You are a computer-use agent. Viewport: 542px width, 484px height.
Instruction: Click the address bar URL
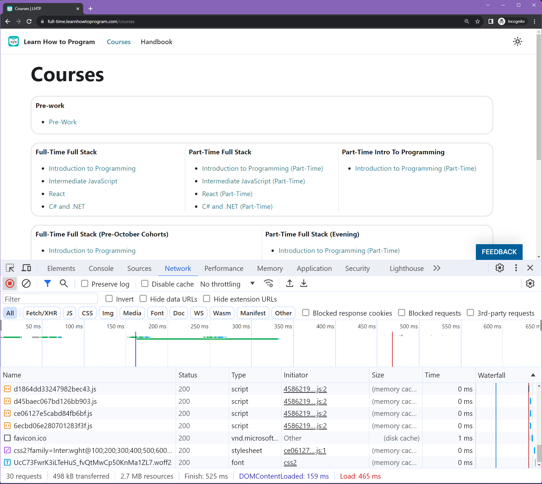point(91,21)
